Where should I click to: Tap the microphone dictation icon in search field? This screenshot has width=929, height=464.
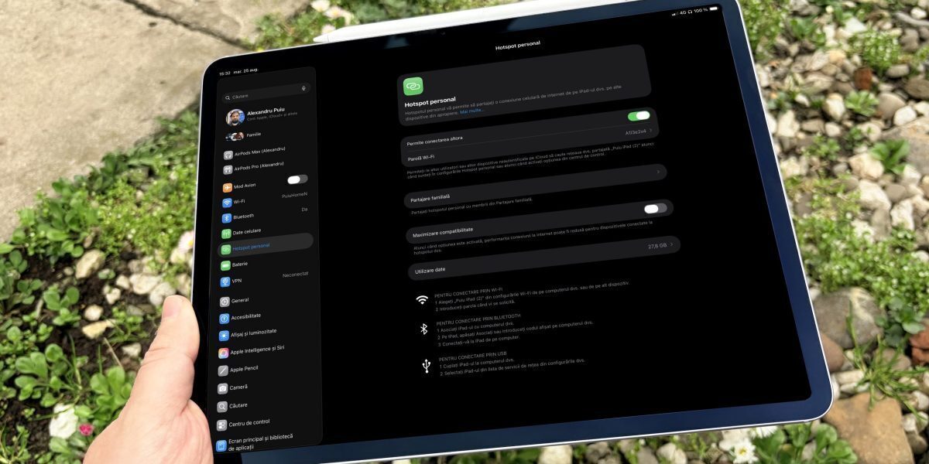(304, 87)
